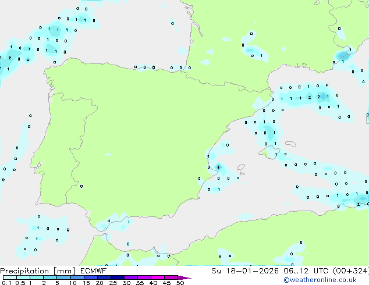Click the '(00+324)' forecast offset text

[350, 271]
